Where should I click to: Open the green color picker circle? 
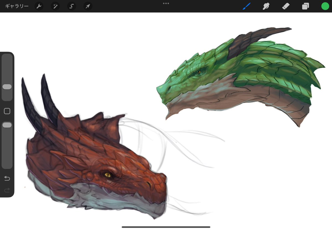point(325,6)
